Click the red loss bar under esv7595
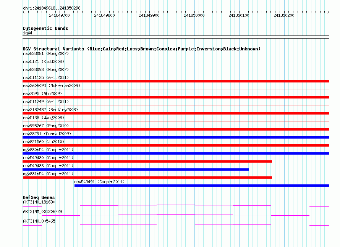340x247 pixels. point(176,97)
